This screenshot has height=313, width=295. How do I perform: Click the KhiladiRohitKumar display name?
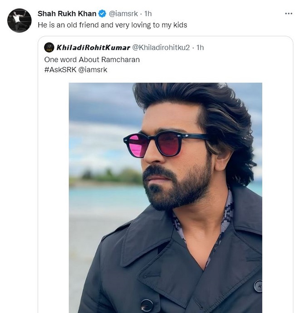pyautogui.click(x=93, y=47)
